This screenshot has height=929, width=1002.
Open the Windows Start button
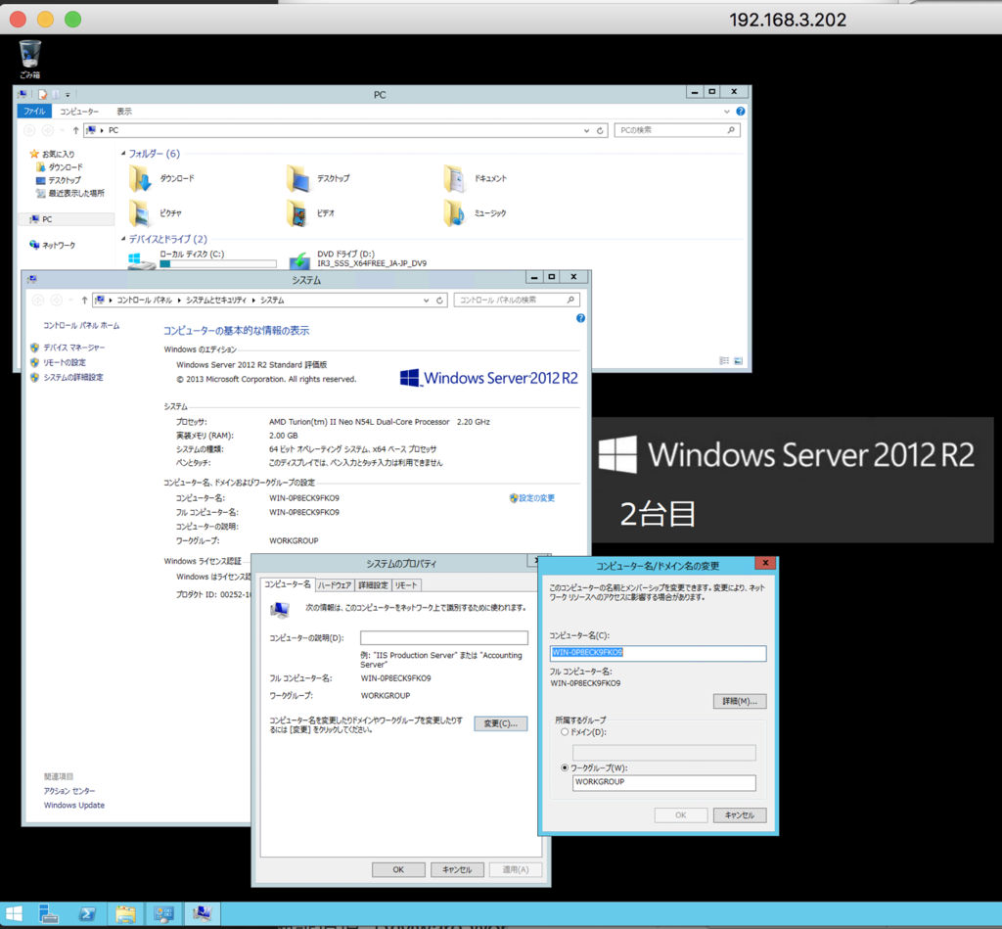14,913
